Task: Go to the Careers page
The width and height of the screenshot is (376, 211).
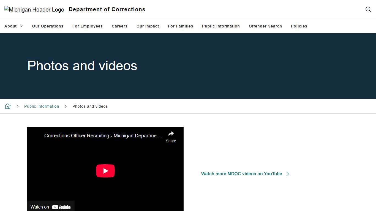Action: click(119, 26)
